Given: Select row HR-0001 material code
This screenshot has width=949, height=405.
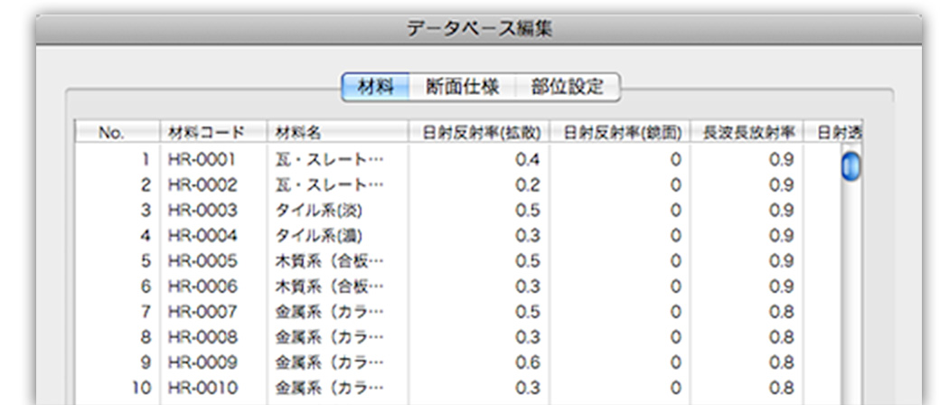Looking at the screenshot, I should tap(202, 160).
